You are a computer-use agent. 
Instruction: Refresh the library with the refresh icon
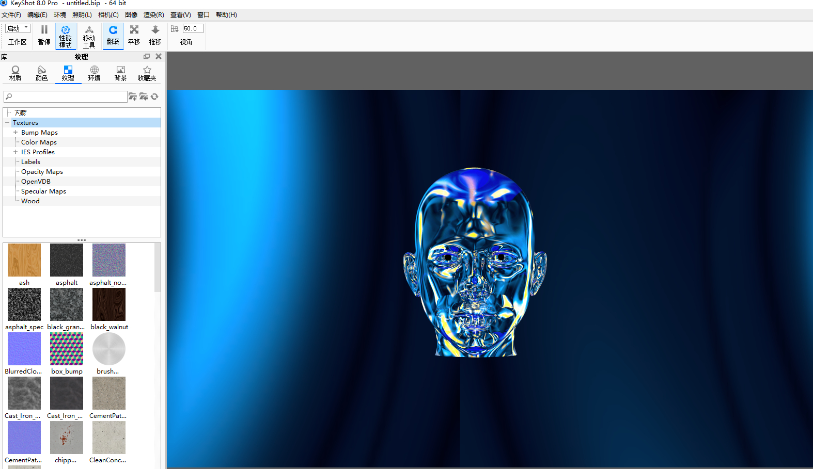pyautogui.click(x=154, y=96)
